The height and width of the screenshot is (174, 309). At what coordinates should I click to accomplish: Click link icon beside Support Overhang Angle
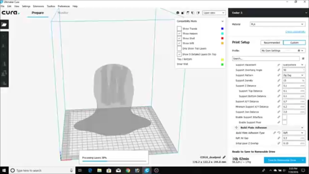pyautogui.click(x=278, y=70)
